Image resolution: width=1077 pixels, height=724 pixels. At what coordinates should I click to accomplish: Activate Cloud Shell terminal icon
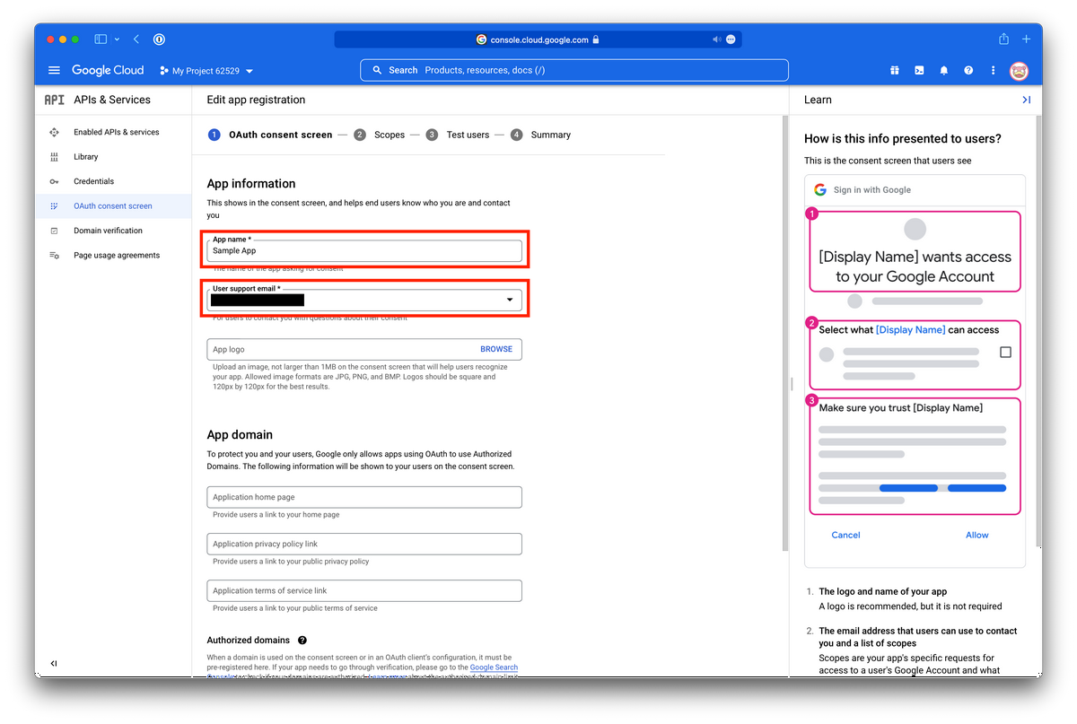click(x=919, y=70)
